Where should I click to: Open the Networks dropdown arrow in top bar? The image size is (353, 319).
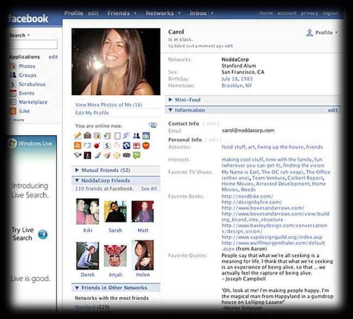179,13
